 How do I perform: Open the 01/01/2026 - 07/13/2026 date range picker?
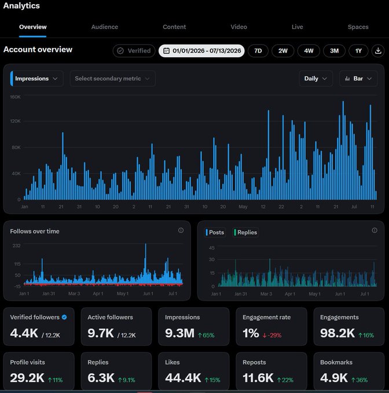click(201, 51)
